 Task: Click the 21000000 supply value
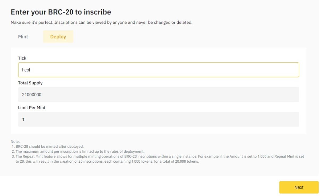[x=31, y=95]
